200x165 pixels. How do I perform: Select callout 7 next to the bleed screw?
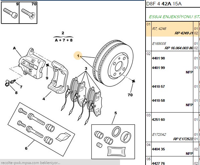(21, 87)
